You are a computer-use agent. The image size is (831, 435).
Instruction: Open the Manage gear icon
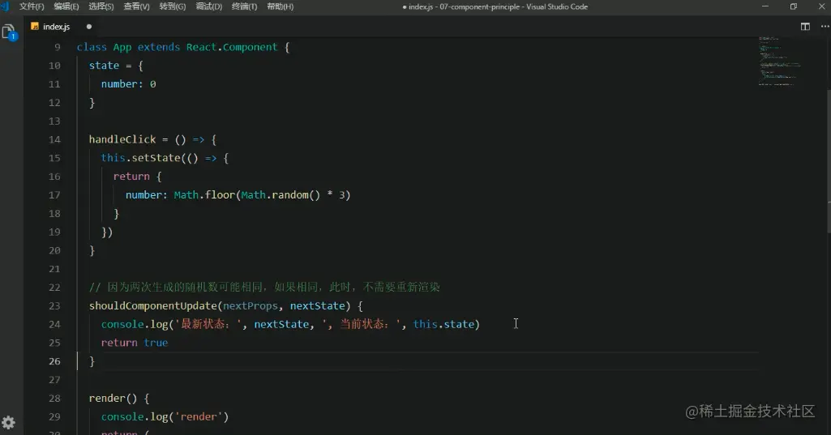tap(8, 422)
